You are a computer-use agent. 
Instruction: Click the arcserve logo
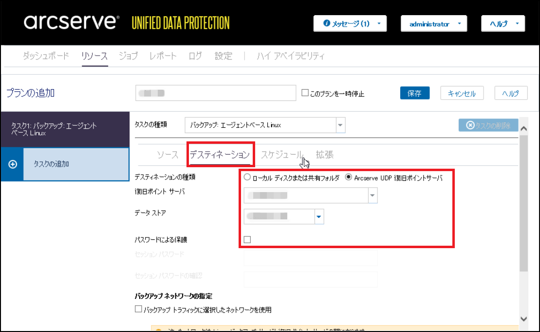tap(72, 22)
